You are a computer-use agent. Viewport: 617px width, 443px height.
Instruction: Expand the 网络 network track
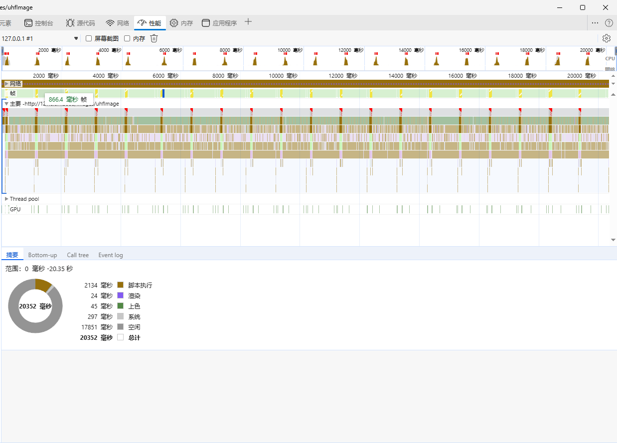coord(6,84)
